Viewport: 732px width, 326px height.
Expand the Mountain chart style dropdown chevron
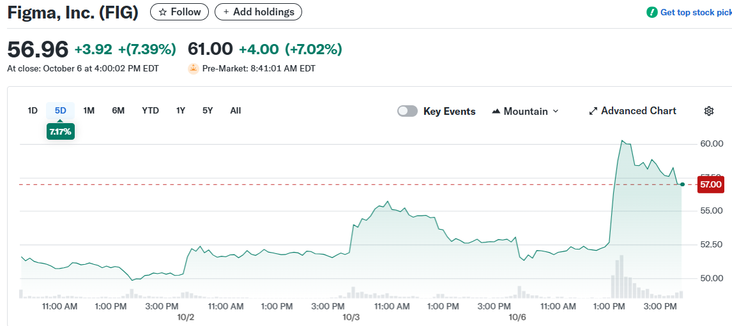(555, 111)
